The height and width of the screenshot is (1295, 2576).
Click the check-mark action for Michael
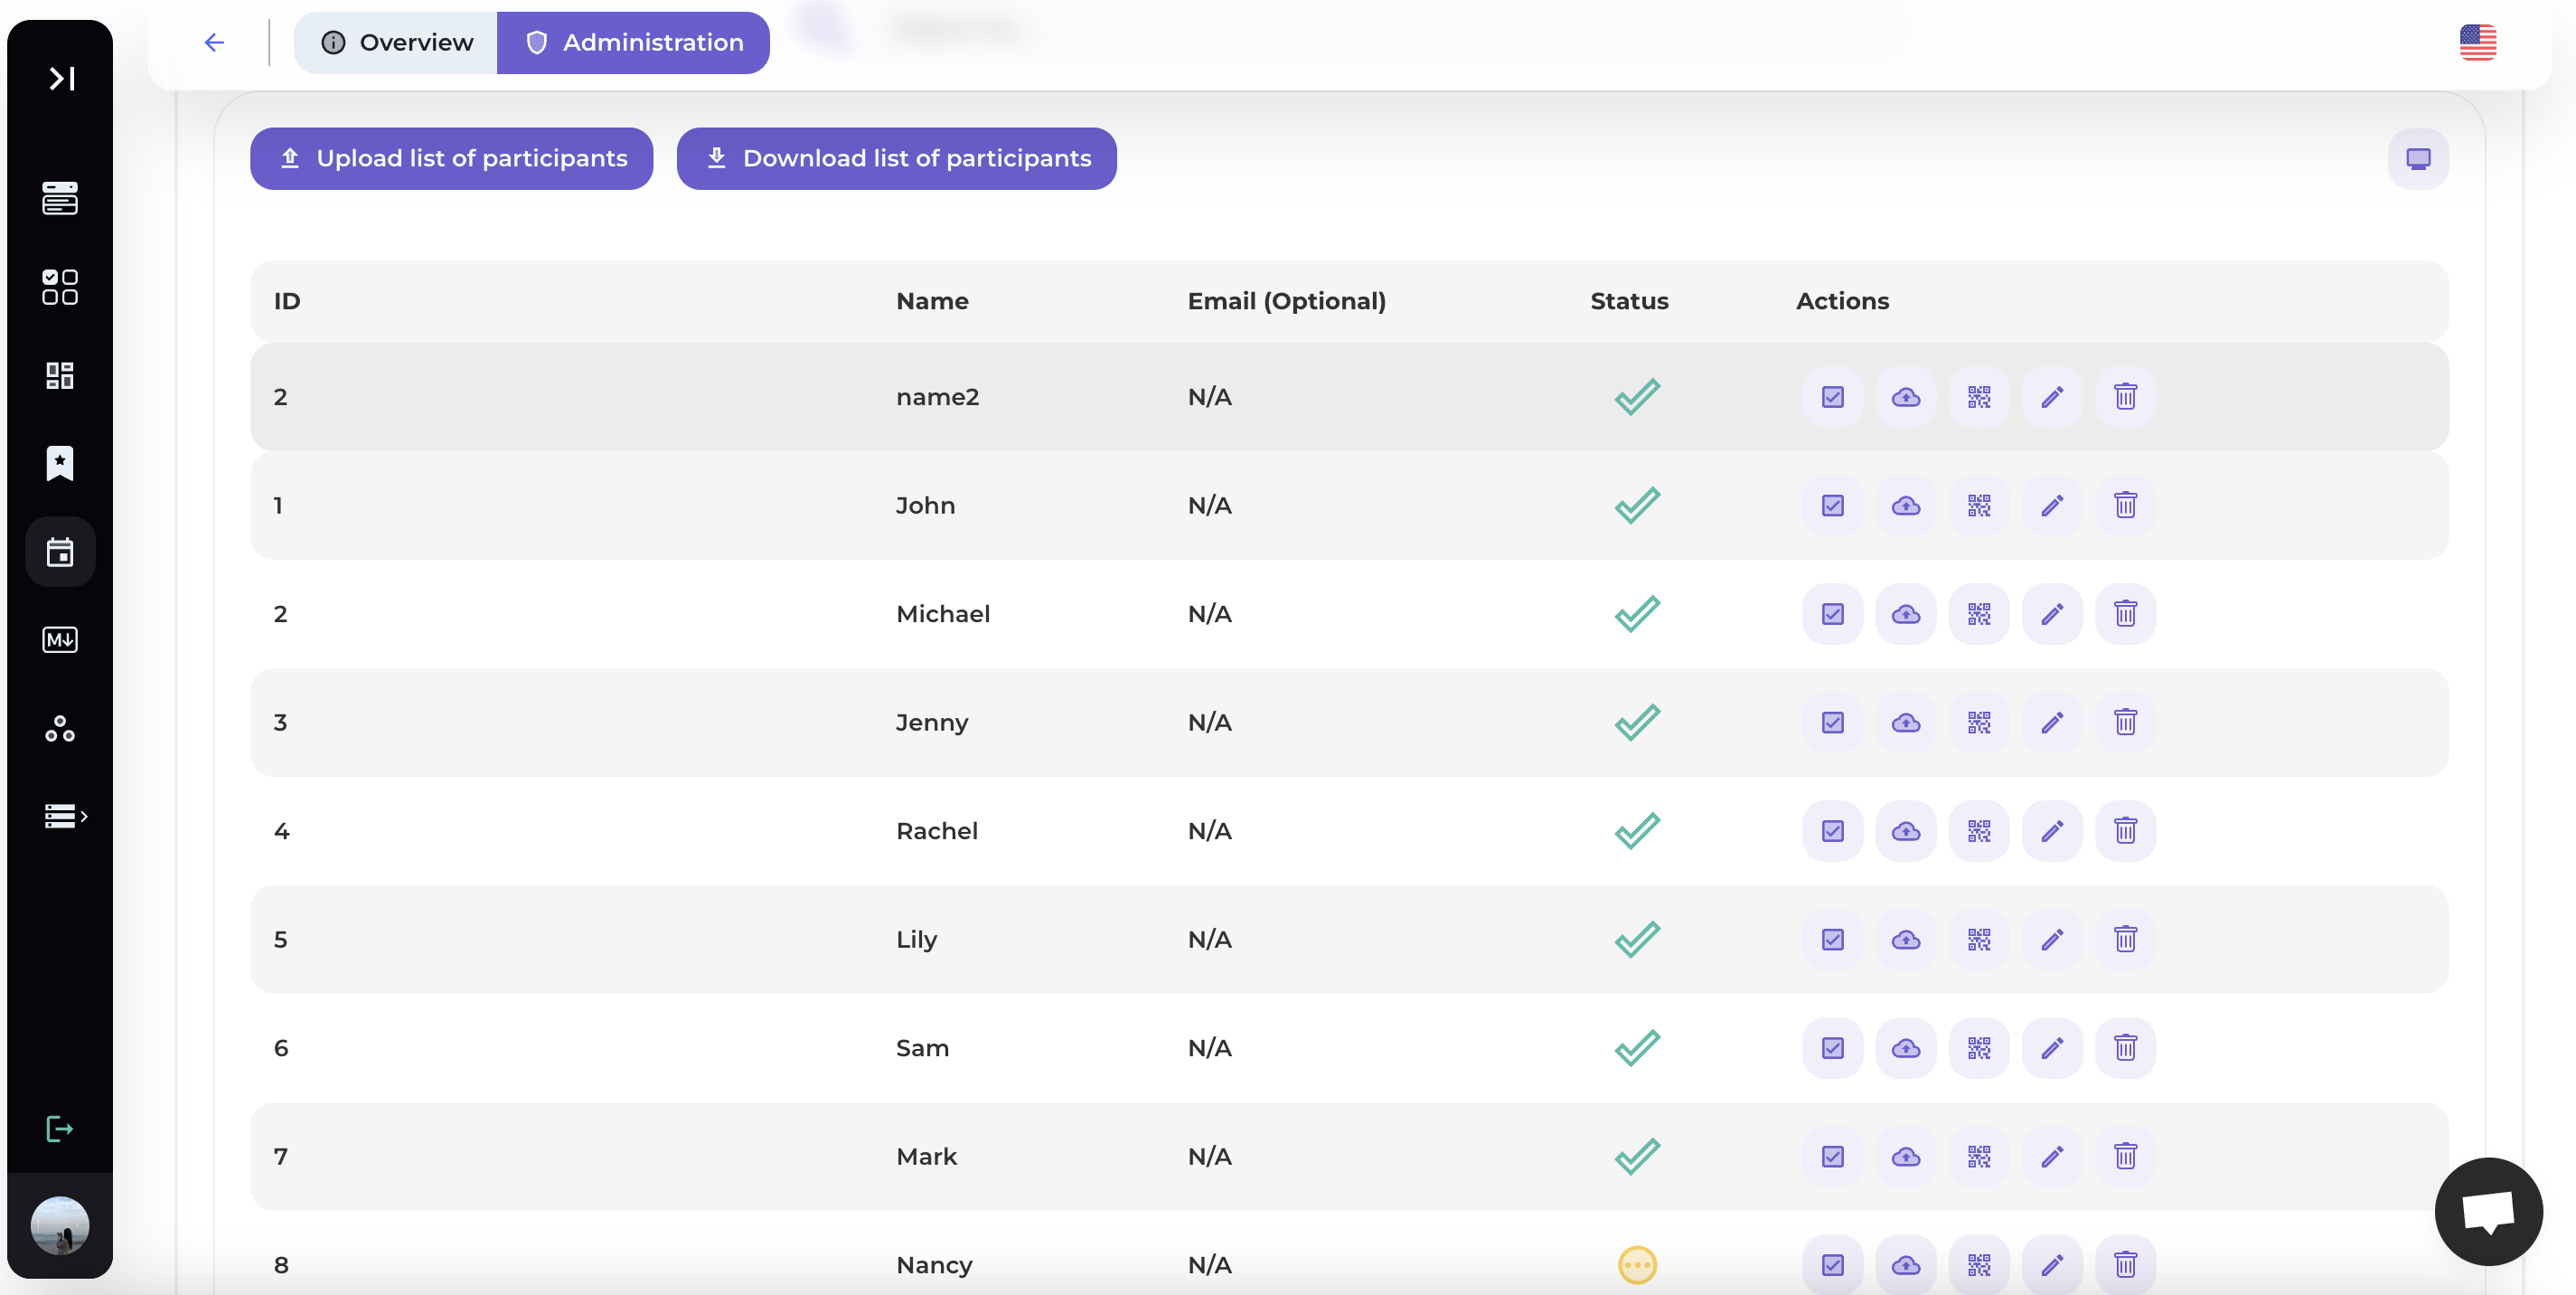[1832, 613]
